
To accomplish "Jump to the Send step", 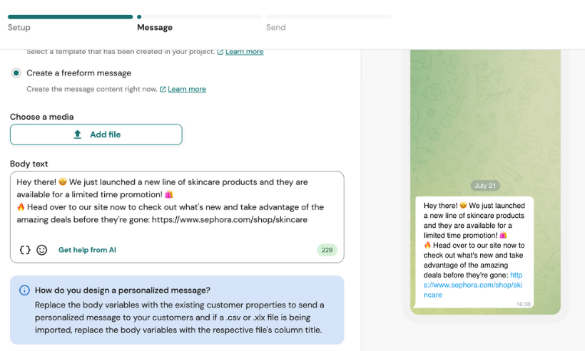I will click(x=275, y=28).
